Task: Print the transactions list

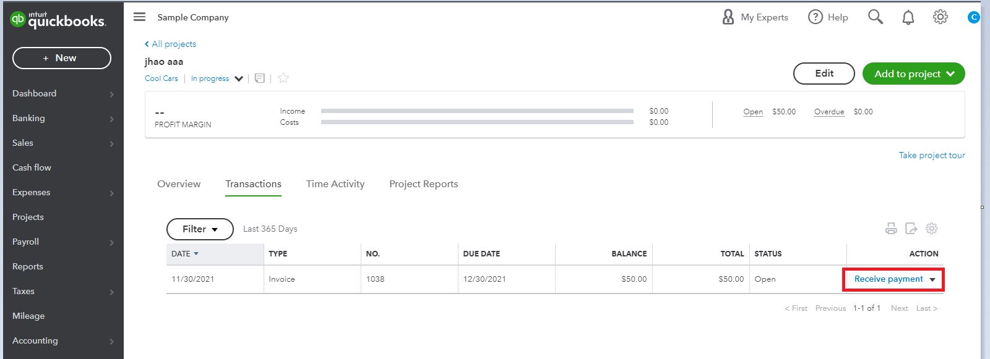Action: [x=891, y=229]
